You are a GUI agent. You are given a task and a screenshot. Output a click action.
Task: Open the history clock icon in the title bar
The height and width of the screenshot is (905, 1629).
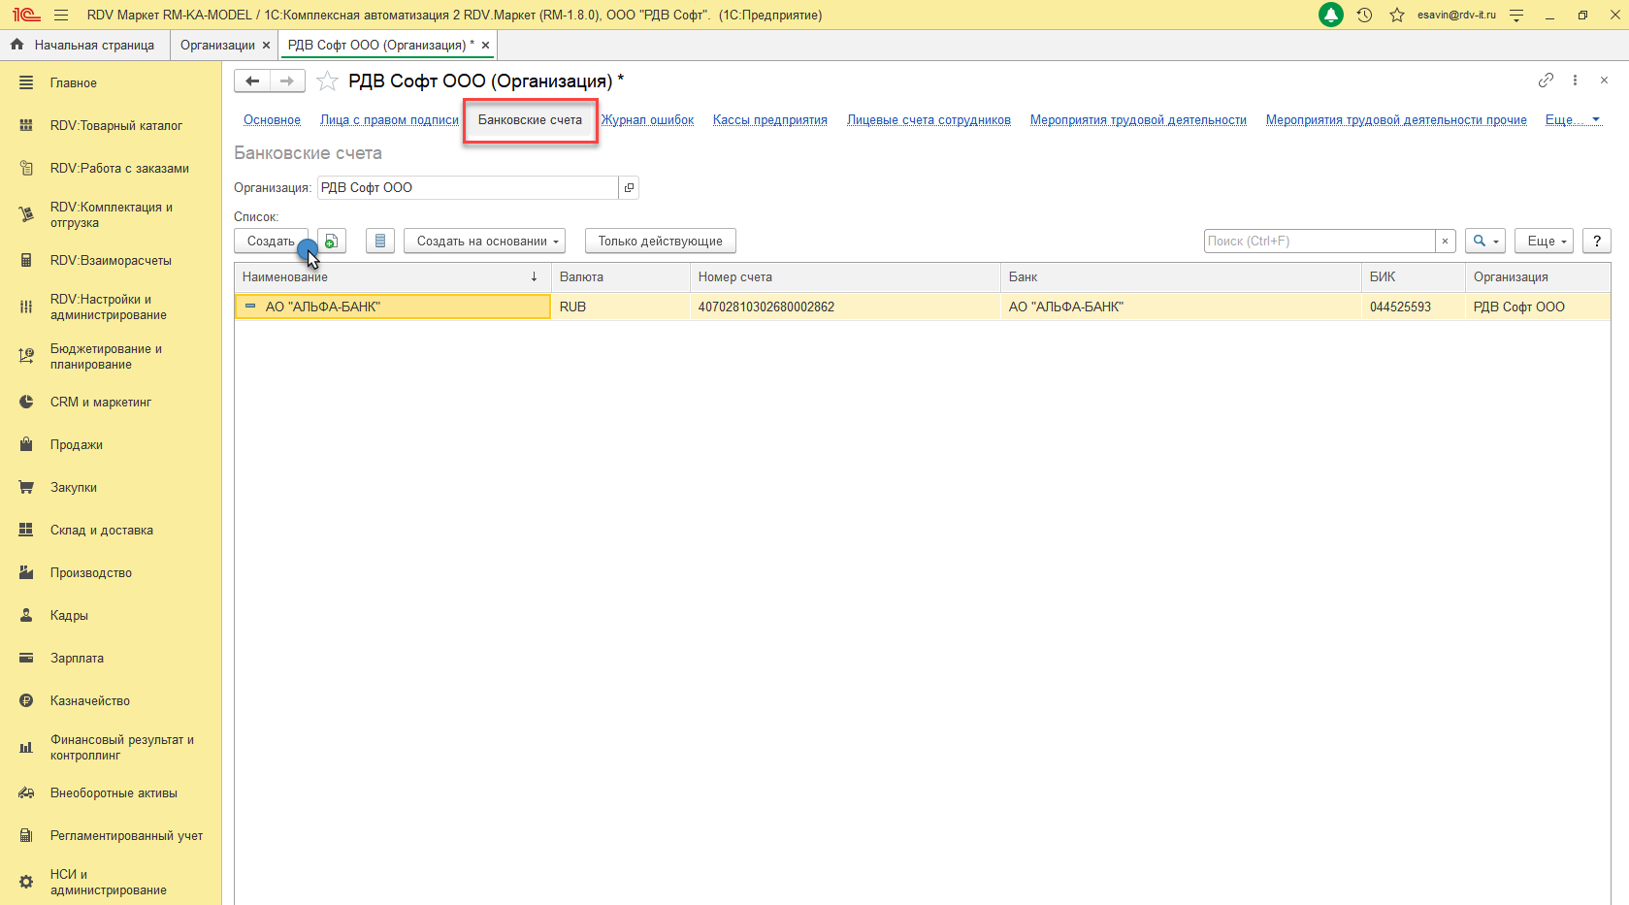point(1364,16)
